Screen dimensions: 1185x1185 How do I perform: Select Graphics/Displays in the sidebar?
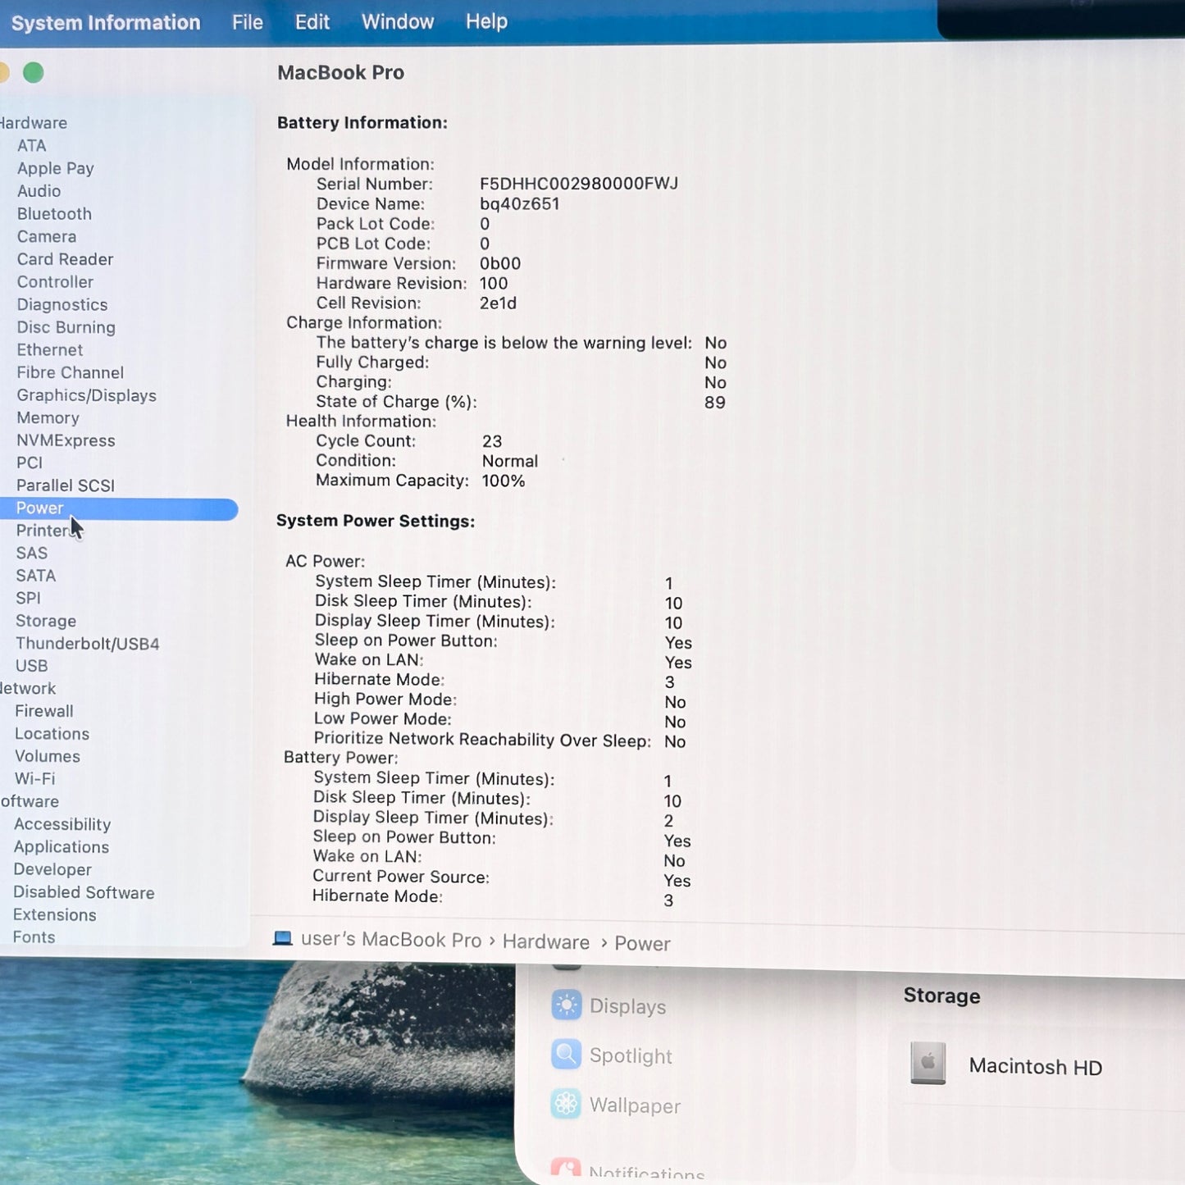pos(87,395)
